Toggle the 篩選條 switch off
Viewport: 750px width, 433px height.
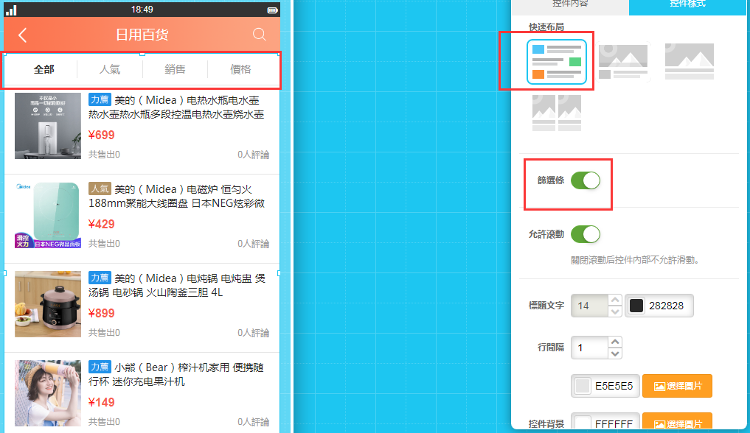pos(586,180)
